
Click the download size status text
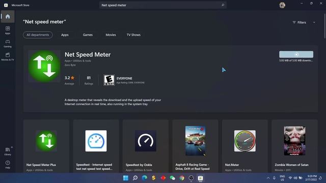[296, 60]
